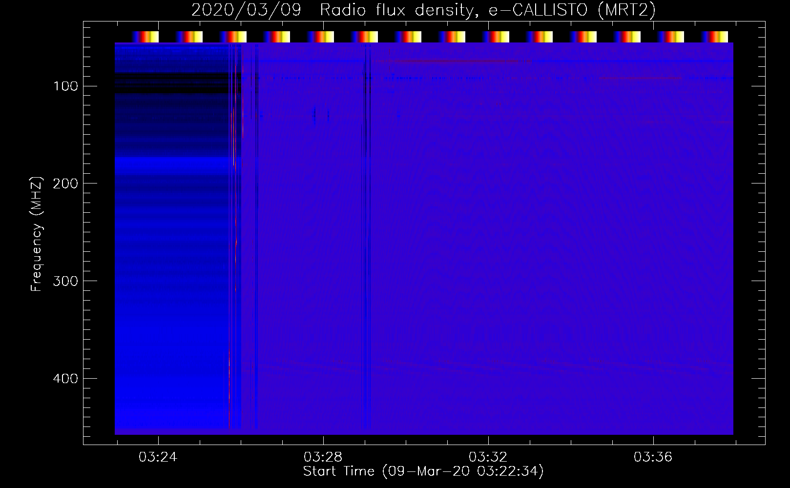Image resolution: width=790 pixels, height=488 pixels.
Task: Click the plot title '2020/03/09 Radio flux density'
Action: pyautogui.click(x=423, y=10)
